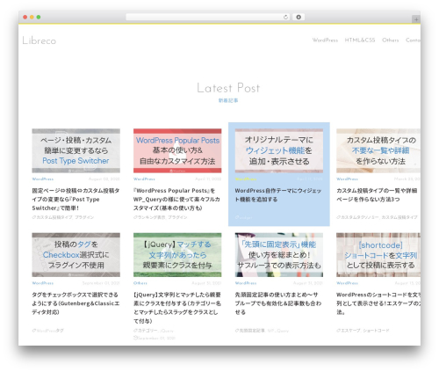Open title タグをチェックボックスで選択できる

[x=76, y=303]
